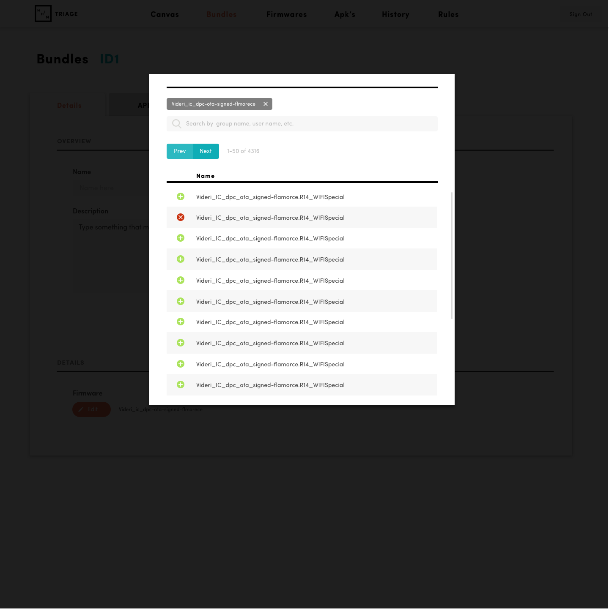609x611 pixels.
Task: Go to previous page with Prev
Action: tap(180, 151)
